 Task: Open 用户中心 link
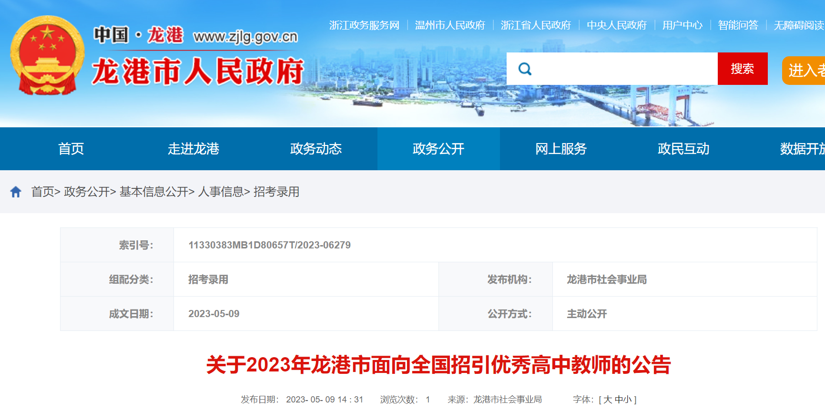682,25
